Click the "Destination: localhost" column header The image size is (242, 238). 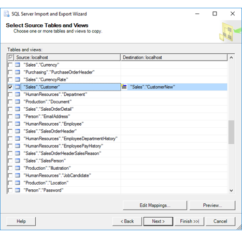point(174,57)
